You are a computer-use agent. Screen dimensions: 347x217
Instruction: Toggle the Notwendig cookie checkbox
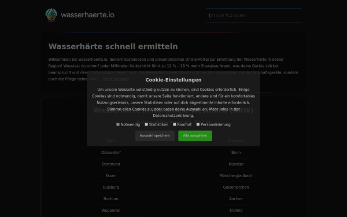[118, 124]
